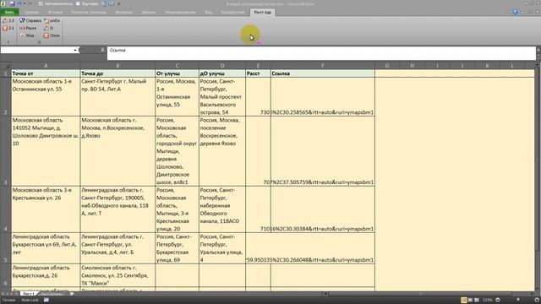Select Normal view icon in status bar
Screen dimensions: 541x304
(464, 301)
